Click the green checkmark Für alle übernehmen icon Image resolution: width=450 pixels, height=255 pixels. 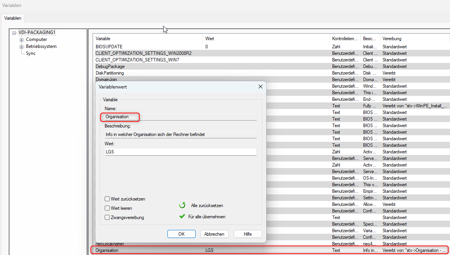(182, 217)
